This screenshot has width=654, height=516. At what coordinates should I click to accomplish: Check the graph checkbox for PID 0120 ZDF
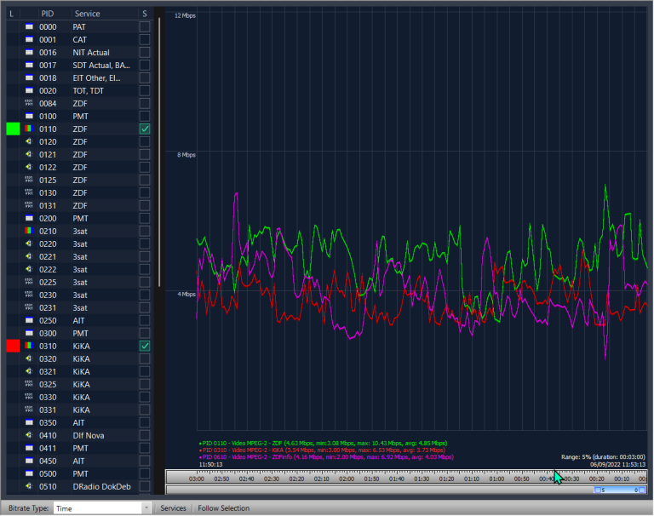pyautogui.click(x=145, y=142)
